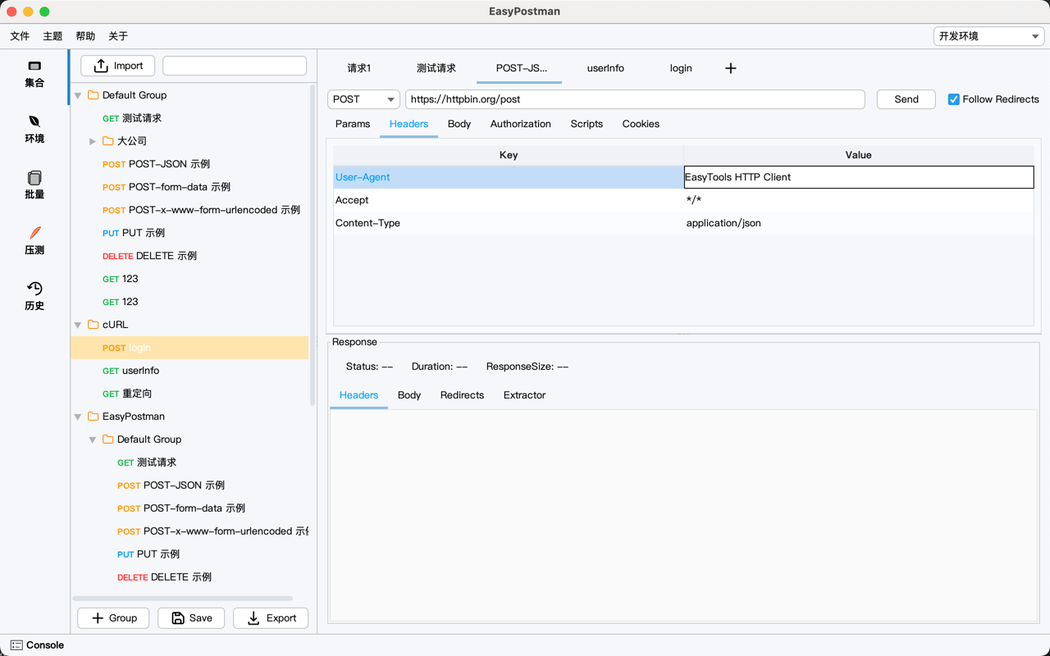
Task: Open the Scripts tab
Action: (x=587, y=124)
